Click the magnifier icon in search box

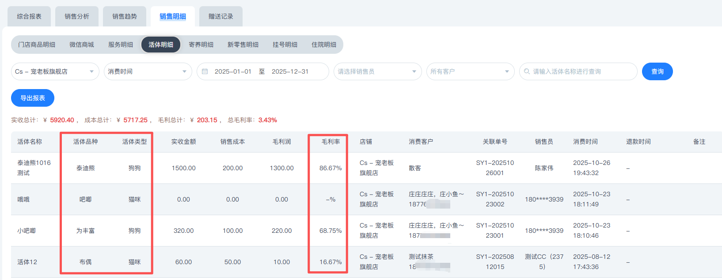pyautogui.click(x=527, y=71)
